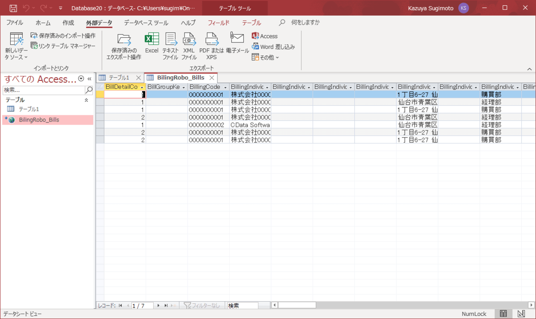Open BillingCode column filter dropdown

tap(226, 87)
